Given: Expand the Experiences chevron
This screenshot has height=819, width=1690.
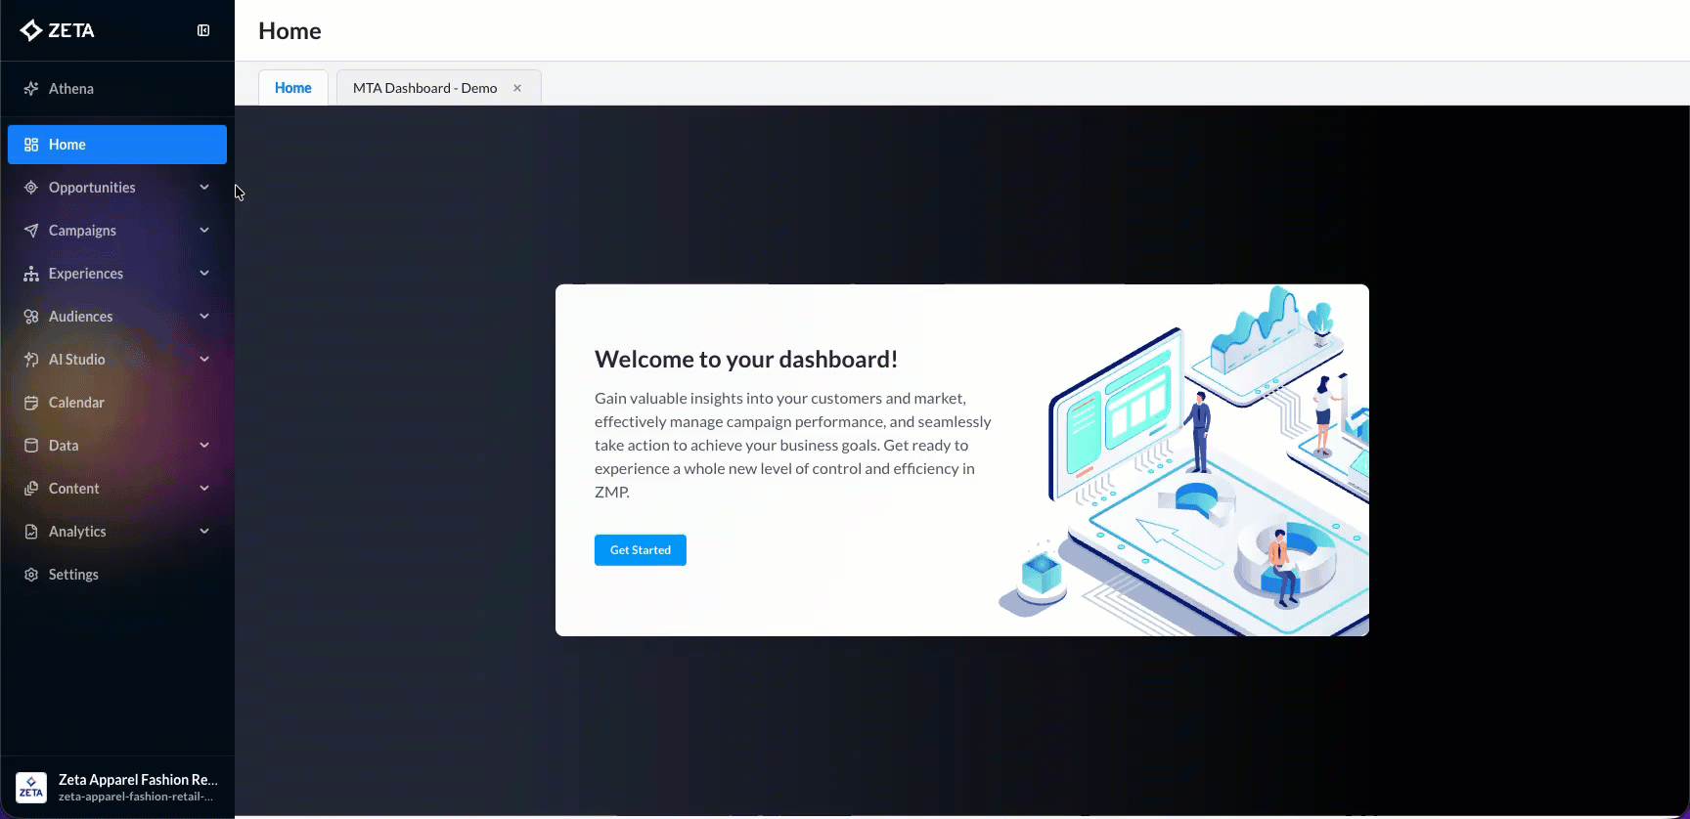Looking at the screenshot, I should [x=204, y=274].
